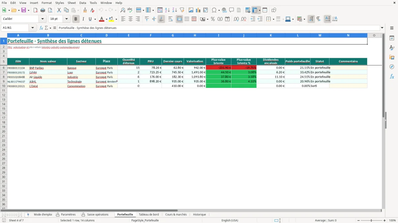This screenshot has width=398, height=223.
Task: Open the sidebar settings hamburger button
Action: 392,28
